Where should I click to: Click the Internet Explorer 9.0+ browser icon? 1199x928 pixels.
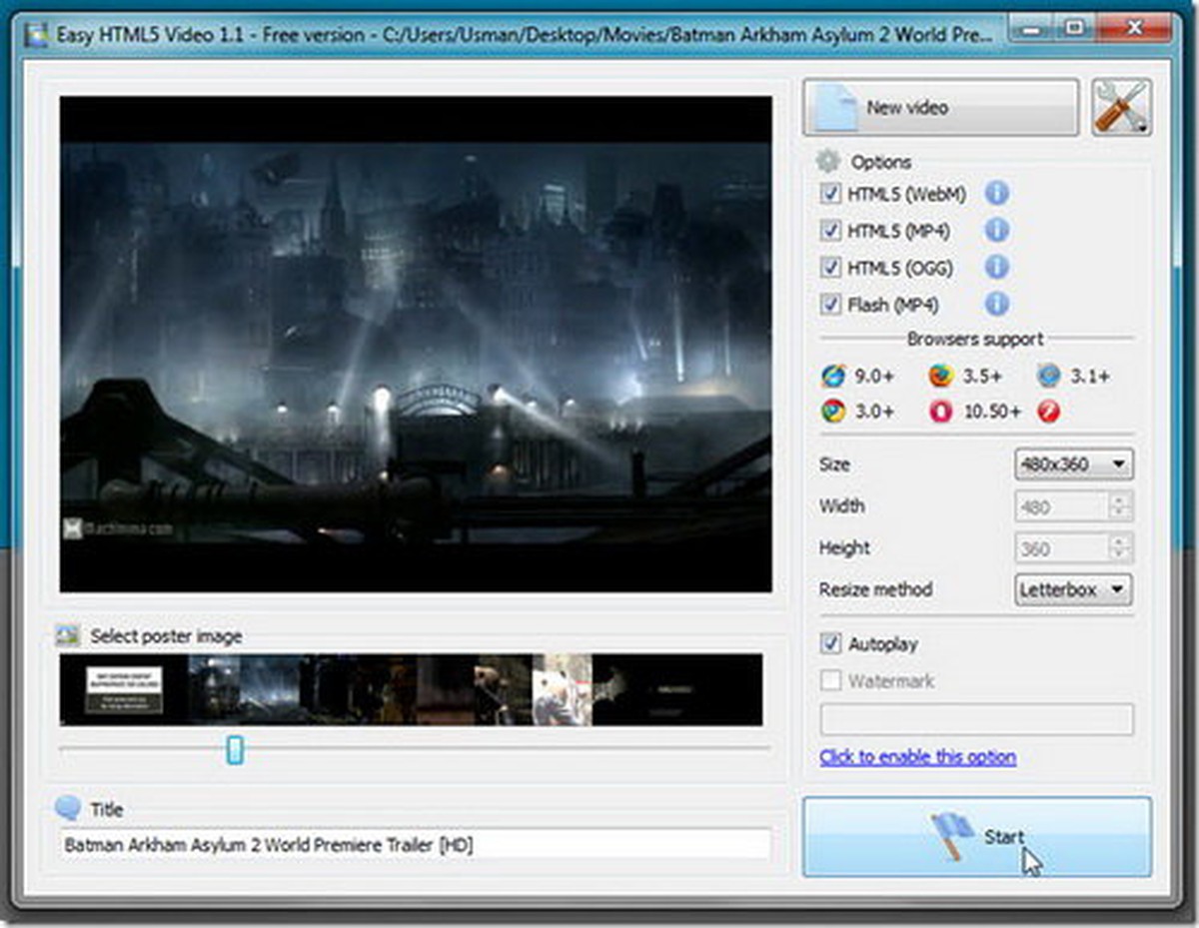832,376
